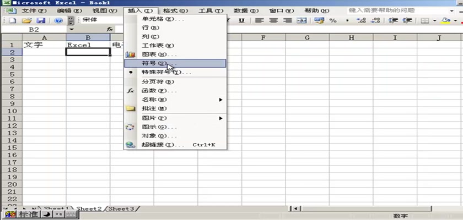The image size is (463, 220).
Task: Click the horizontal scrollbar left arrow
Action: pyautogui.click(x=295, y=209)
